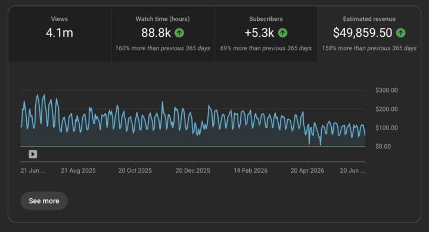Click green up-arrow icon beside +5.3k
The width and height of the screenshot is (429, 232).
pos(282,33)
